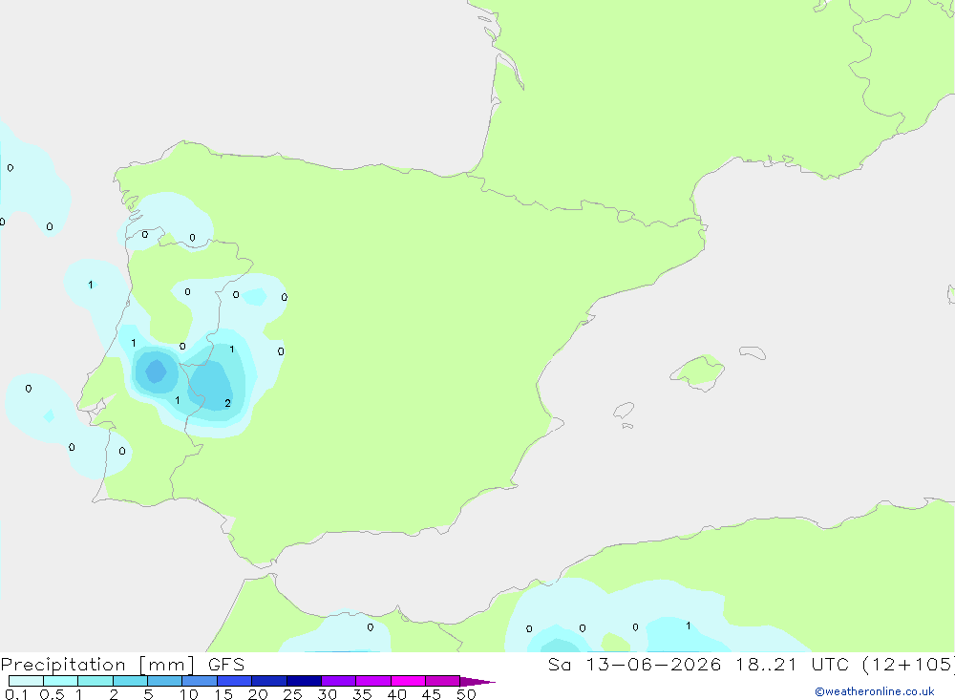Click legend tick label "20"
This screenshot has height=700, width=955.
258,694
